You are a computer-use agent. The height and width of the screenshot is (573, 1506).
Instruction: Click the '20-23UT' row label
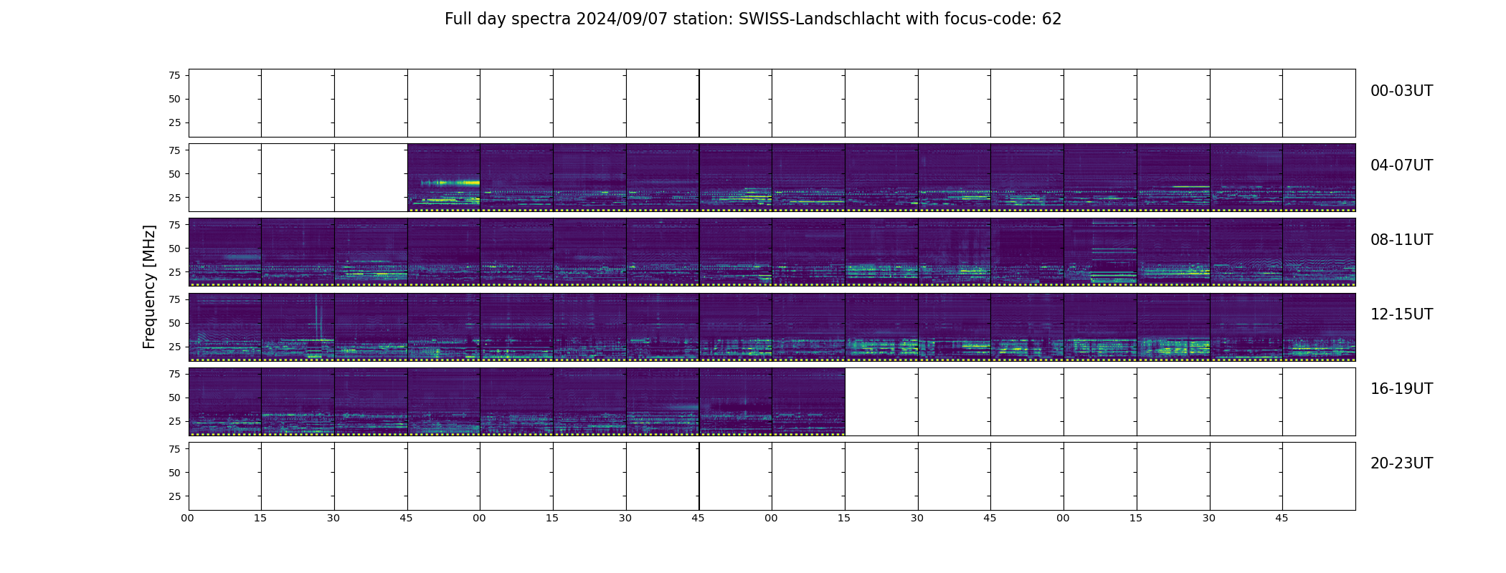[x=1401, y=463]
